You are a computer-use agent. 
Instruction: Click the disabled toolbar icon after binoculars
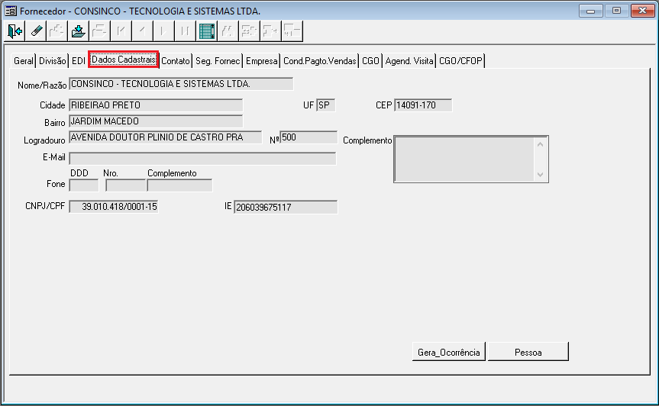coord(249,31)
